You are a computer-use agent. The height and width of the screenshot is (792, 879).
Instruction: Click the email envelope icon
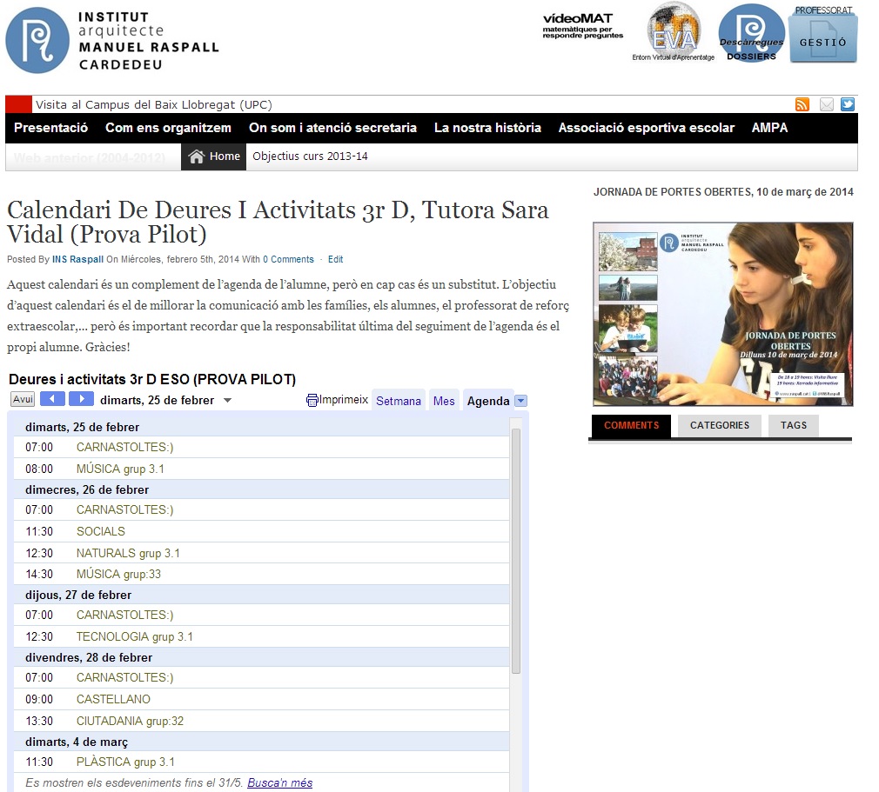click(x=826, y=104)
